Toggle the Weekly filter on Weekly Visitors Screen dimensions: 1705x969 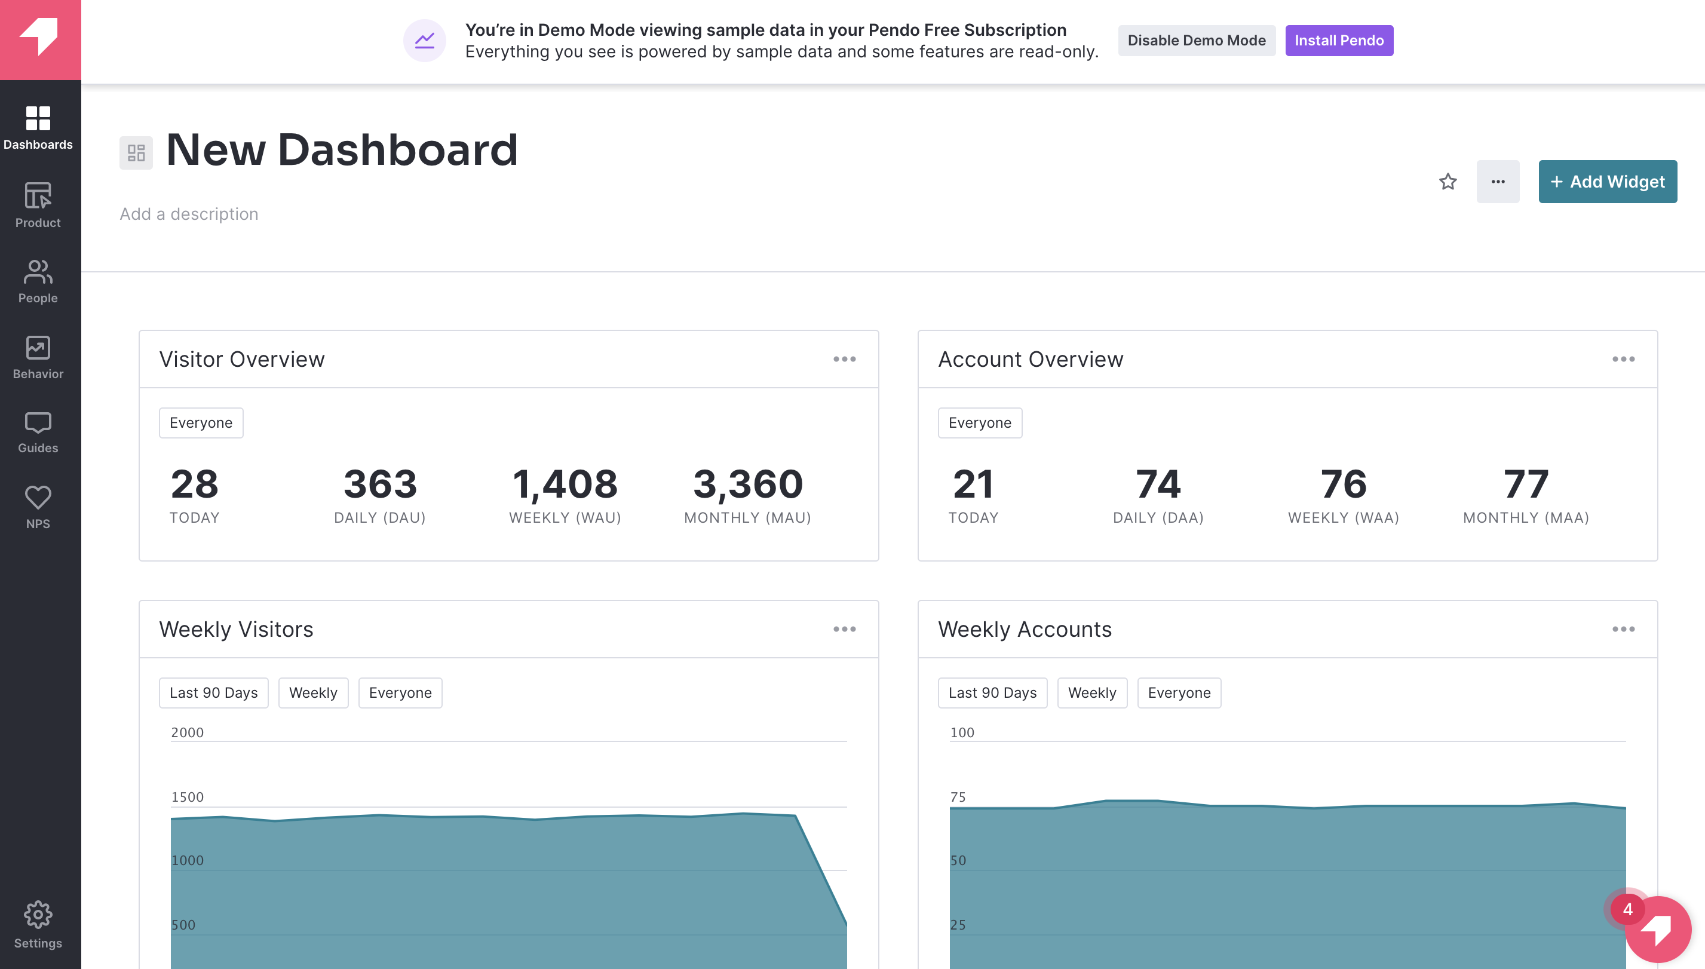click(x=312, y=692)
